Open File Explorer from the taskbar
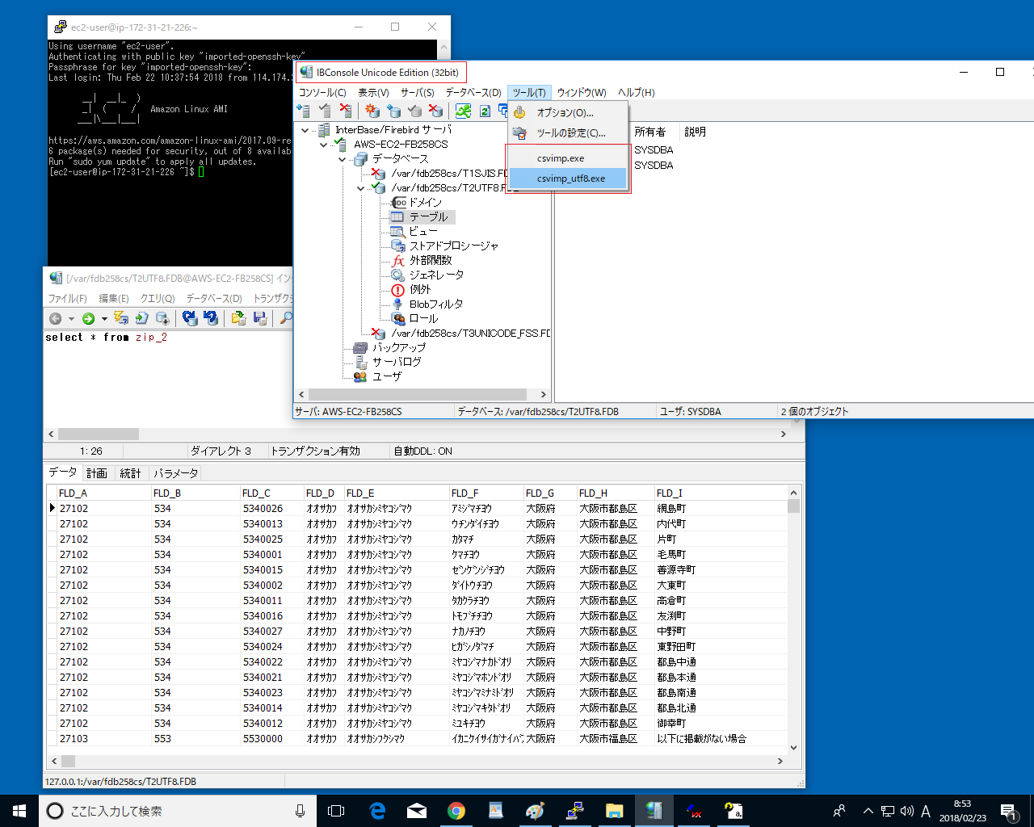 coord(615,811)
